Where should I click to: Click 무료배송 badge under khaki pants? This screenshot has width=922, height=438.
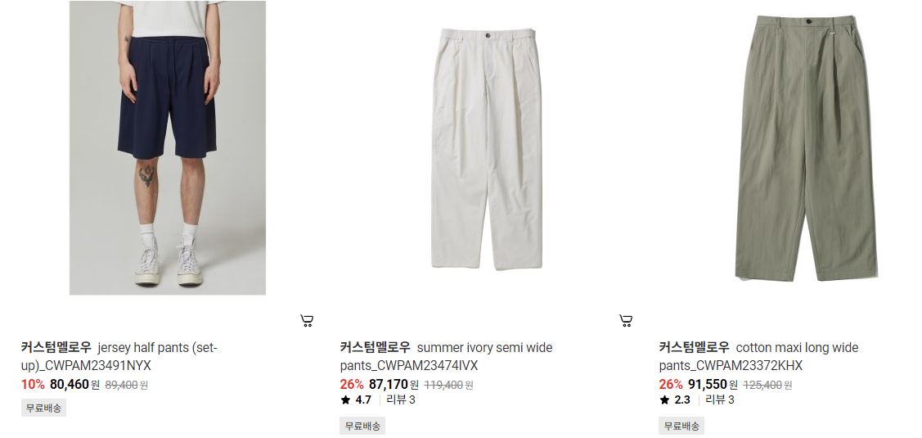[x=681, y=427]
